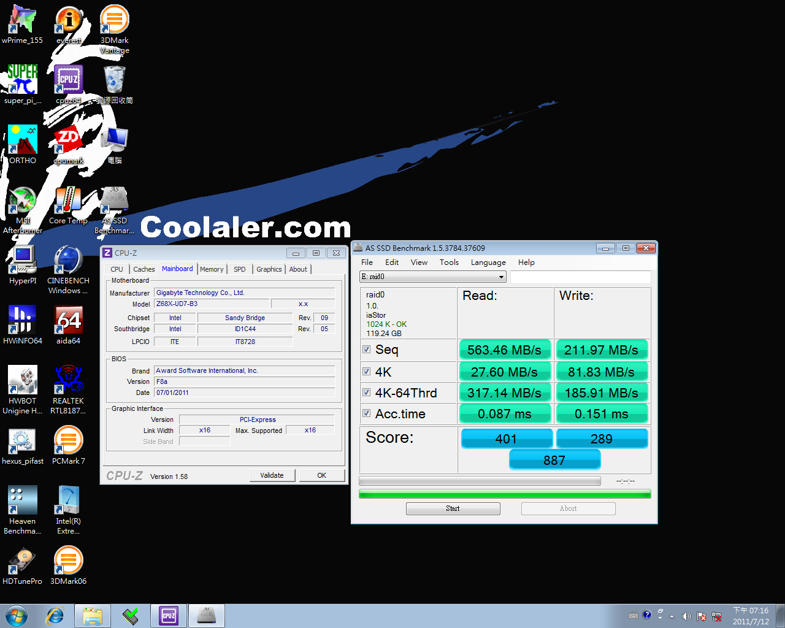This screenshot has width=785, height=628.
Task: Switch to Graphics tab in CPU-Z
Action: pyautogui.click(x=269, y=269)
